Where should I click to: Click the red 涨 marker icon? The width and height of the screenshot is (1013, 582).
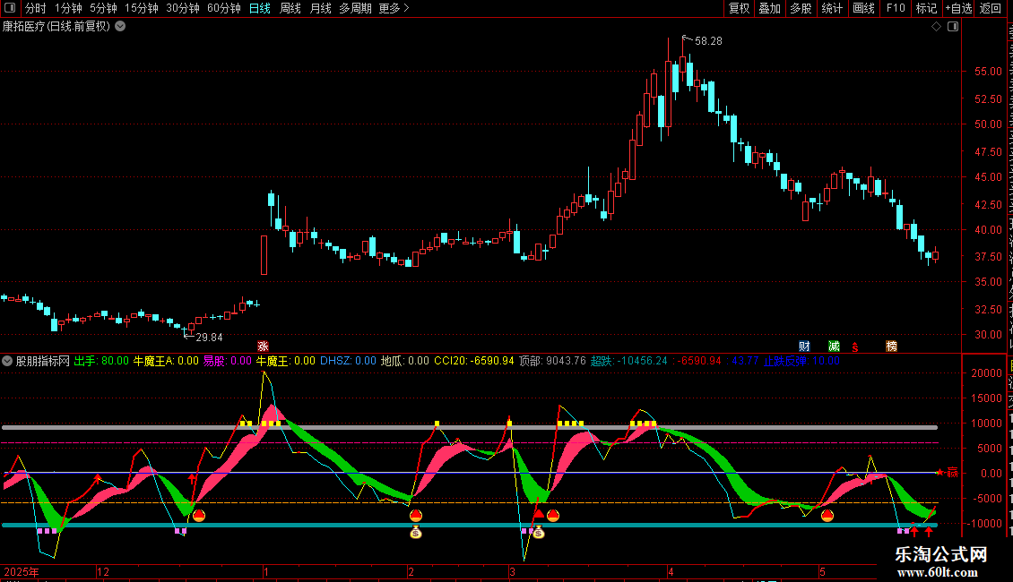tap(263, 347)
